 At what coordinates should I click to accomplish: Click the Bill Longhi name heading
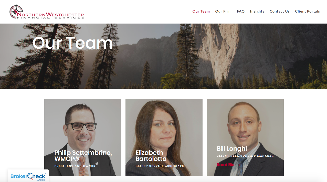[232, 149]
